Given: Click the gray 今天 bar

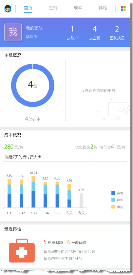Looking at the screenshot, I should (81, 201).
